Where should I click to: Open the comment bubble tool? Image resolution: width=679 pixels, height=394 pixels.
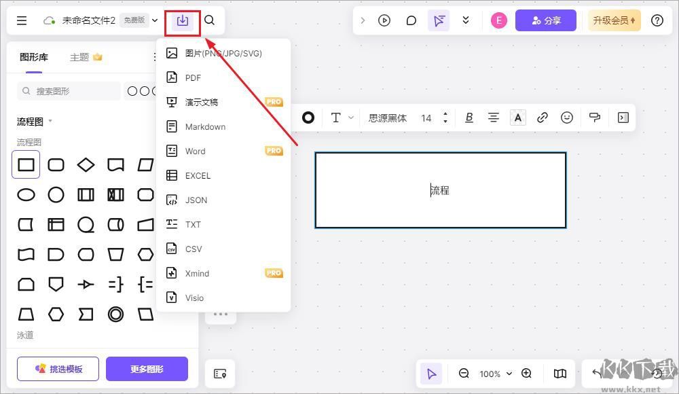coord(411,20)
